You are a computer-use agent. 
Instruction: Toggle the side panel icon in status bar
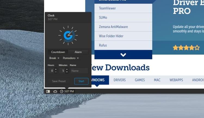[x=48, y=91]
